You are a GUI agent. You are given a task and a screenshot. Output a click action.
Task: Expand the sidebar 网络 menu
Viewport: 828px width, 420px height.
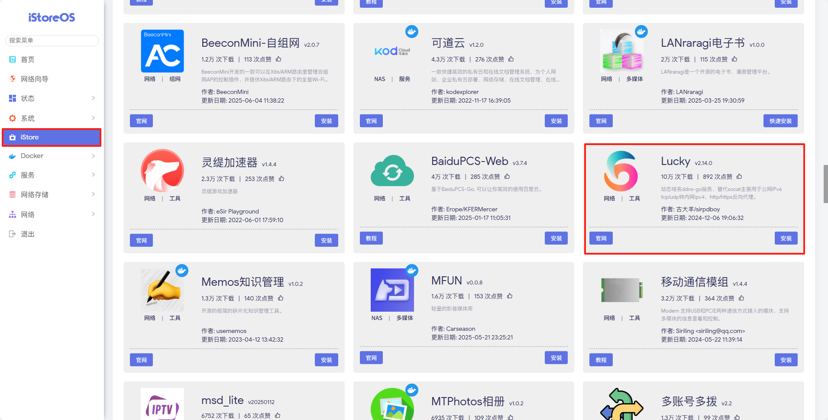52,214
